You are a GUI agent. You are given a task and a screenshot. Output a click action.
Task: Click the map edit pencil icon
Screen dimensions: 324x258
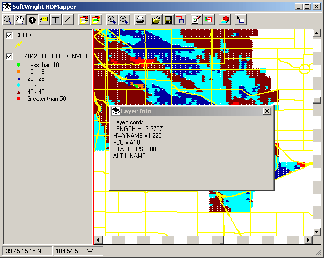pos(196,20)
